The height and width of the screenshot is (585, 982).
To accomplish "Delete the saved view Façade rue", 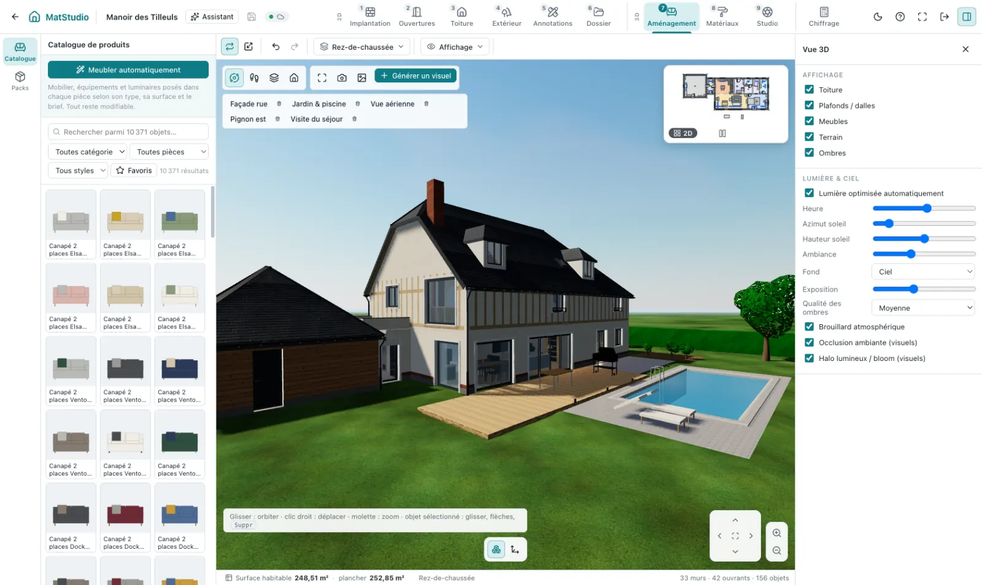I will (279, 104).
